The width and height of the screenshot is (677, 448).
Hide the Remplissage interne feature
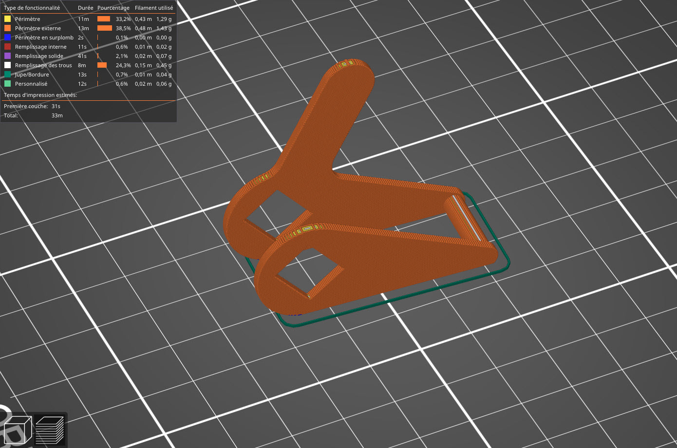(41, 47)
